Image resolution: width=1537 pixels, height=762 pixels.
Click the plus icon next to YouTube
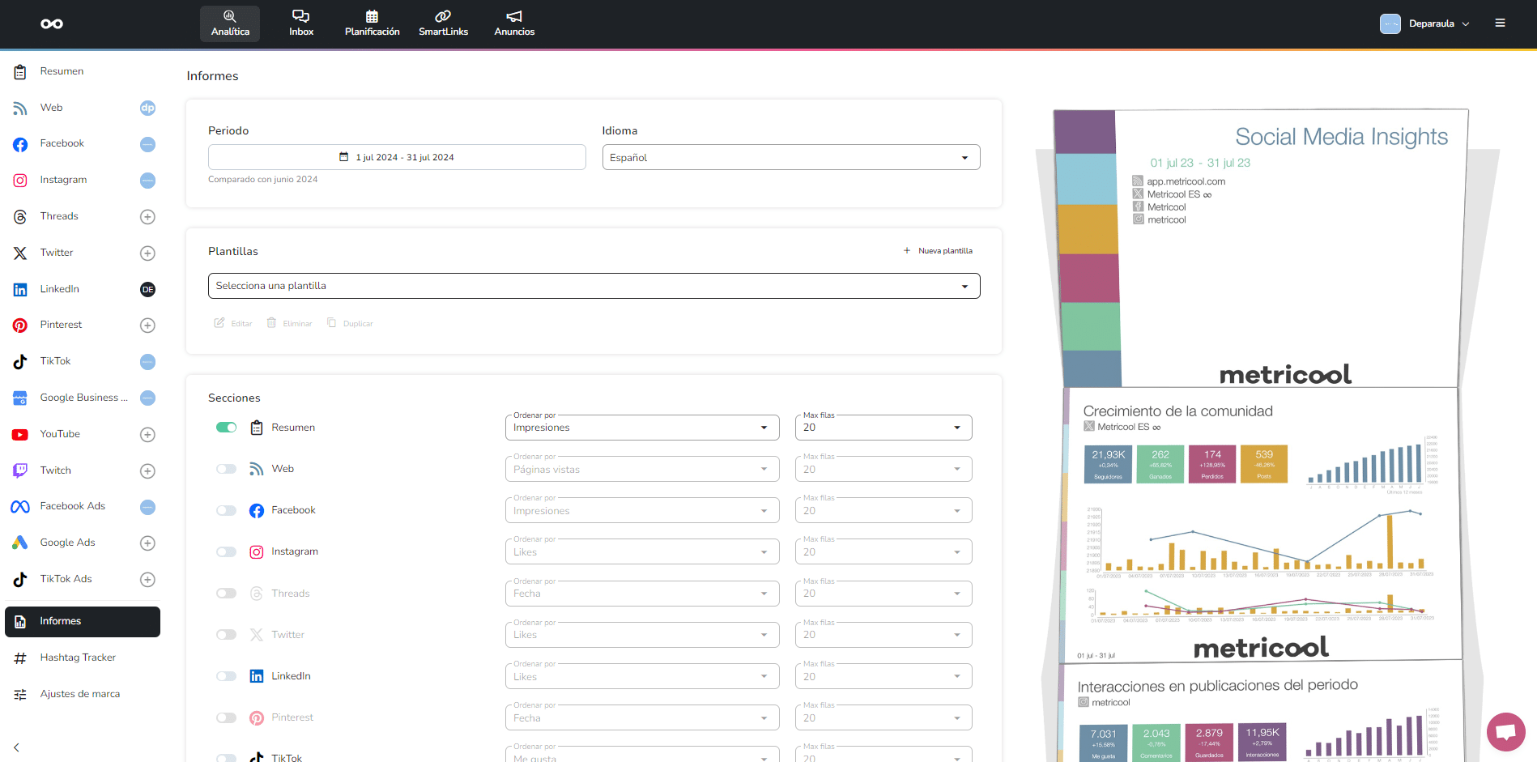[147, 434]
